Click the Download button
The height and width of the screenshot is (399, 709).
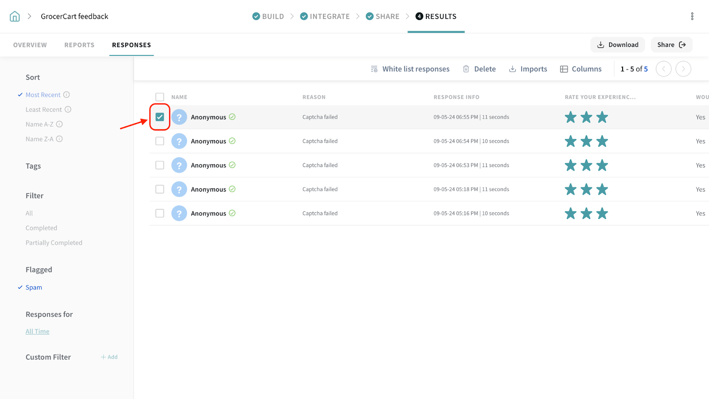click(617, 45)
